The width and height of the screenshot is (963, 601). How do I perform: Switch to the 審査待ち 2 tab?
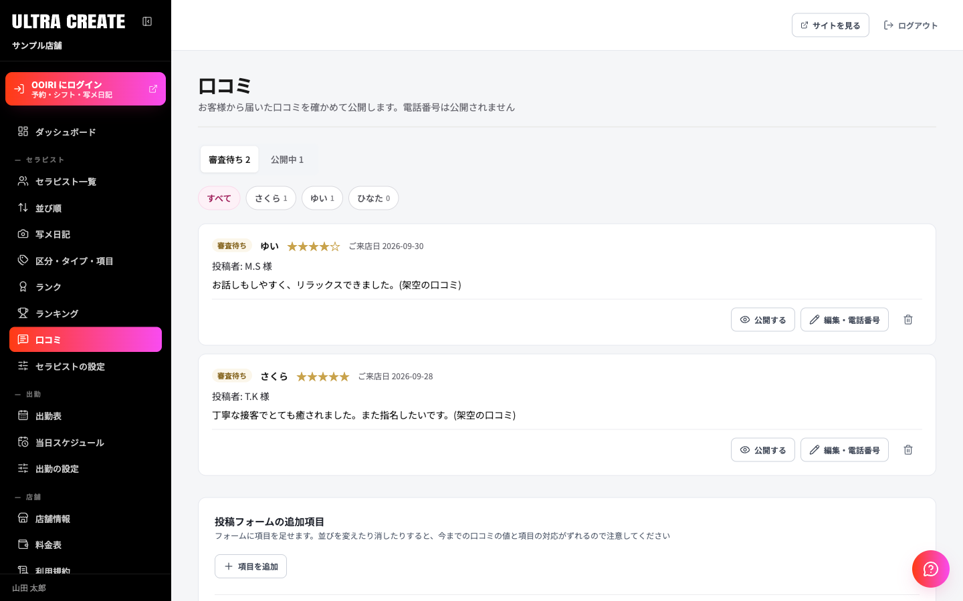(229, 160)
